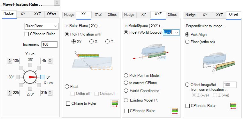
Task: Switch to the XY tab in first panel
Action: tap(23, 14)
